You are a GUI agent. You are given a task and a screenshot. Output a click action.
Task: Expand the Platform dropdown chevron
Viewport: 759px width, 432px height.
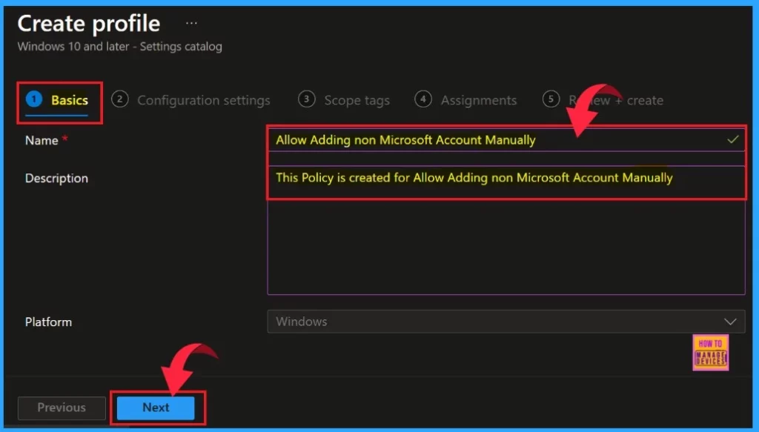click(730, 322)
